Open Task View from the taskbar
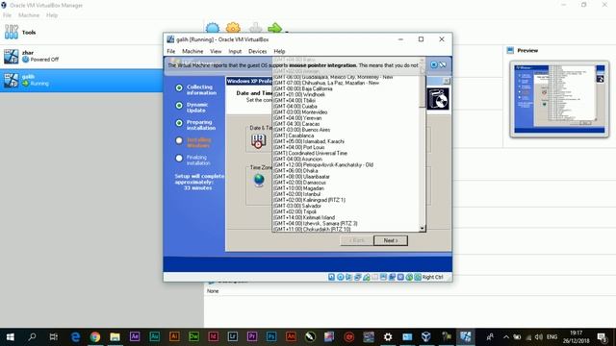Image resolution: width=616 pixels, height=346 pixels. coord(54,337)
